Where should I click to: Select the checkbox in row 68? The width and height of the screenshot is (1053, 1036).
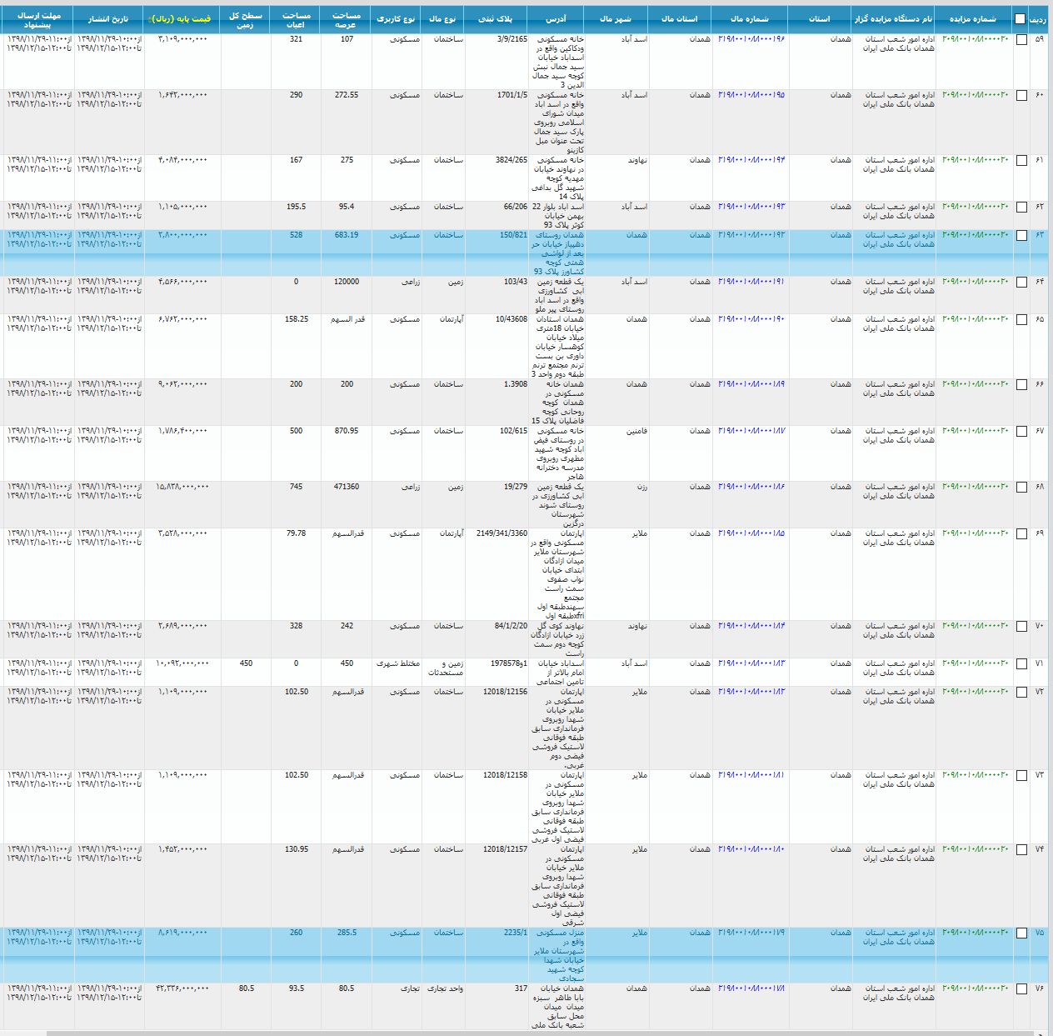1021,488
